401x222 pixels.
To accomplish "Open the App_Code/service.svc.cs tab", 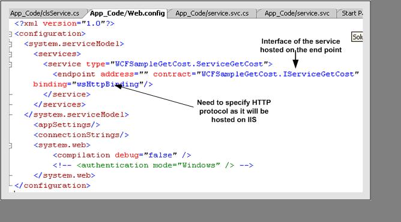I will [x=212, y=13].
